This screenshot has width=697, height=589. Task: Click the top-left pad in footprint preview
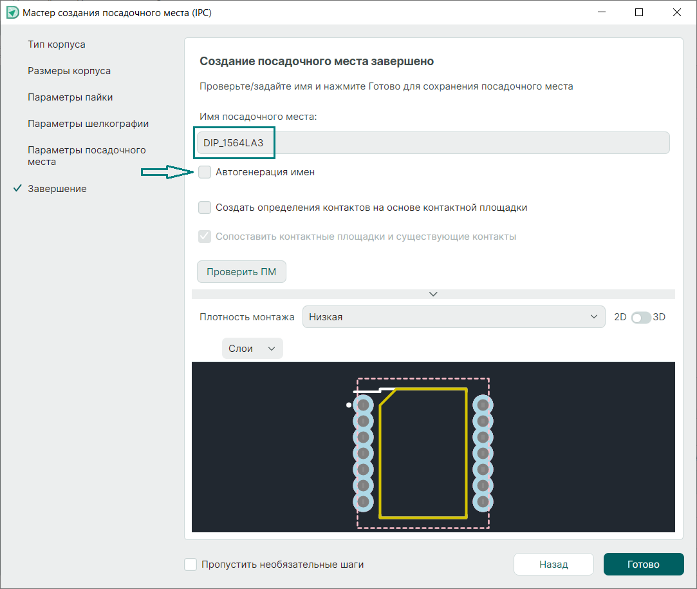coord(364,405)
